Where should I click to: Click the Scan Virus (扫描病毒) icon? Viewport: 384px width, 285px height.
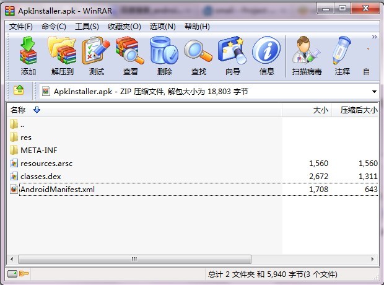[306, 50]
